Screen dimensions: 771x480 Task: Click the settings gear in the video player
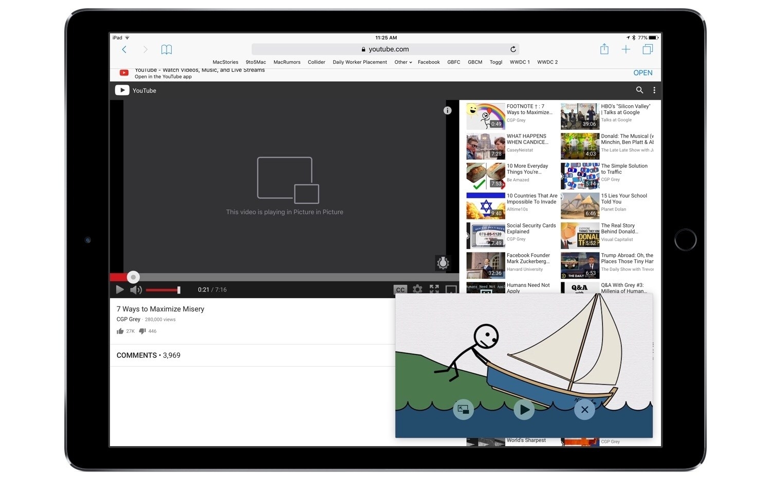tap(417, 290)
